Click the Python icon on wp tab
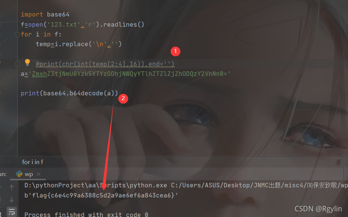The width and height of the screenshot is (348, 217). [19, 174]
